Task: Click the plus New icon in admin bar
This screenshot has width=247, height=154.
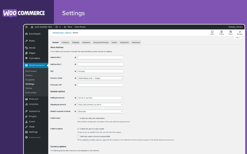Action: click(65, 27)
